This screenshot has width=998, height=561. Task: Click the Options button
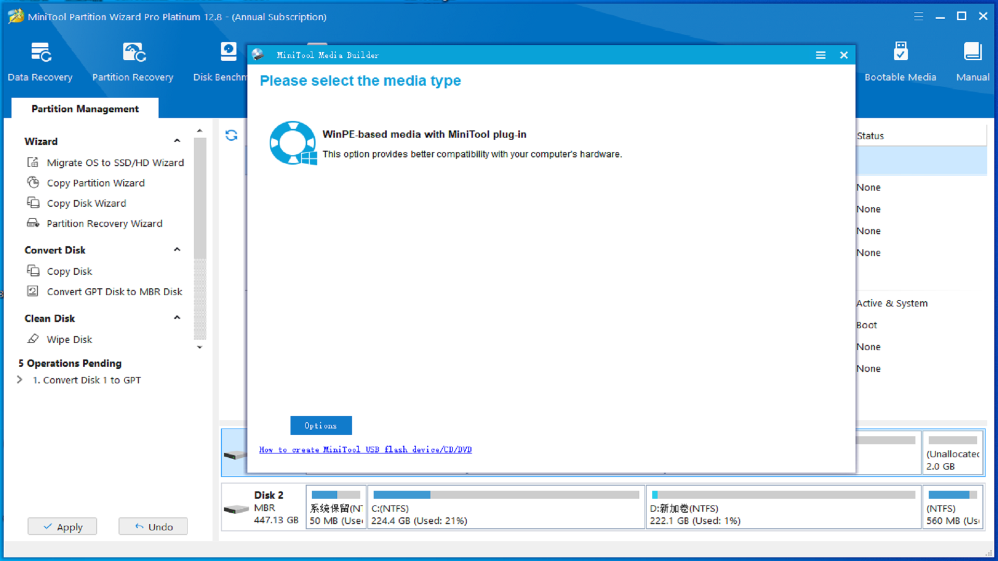(321, 425)
